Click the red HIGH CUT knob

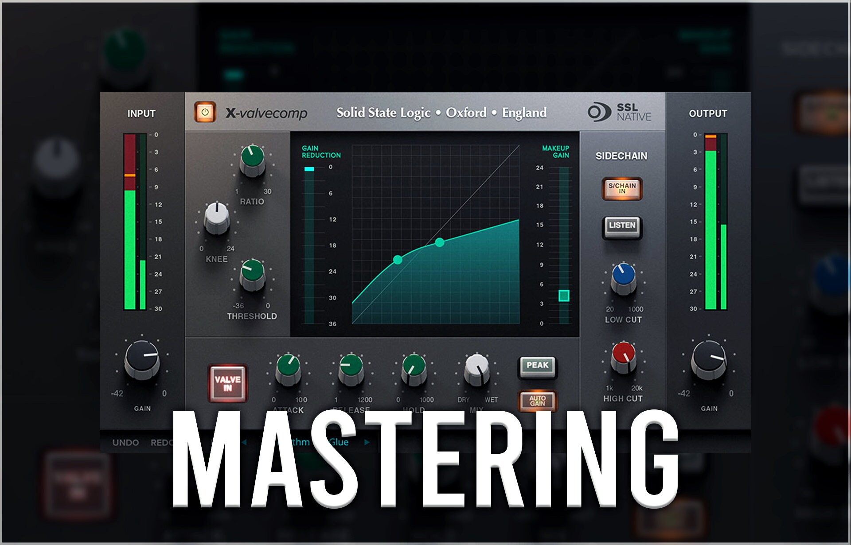pyautogui.click(x=623, y=357)
